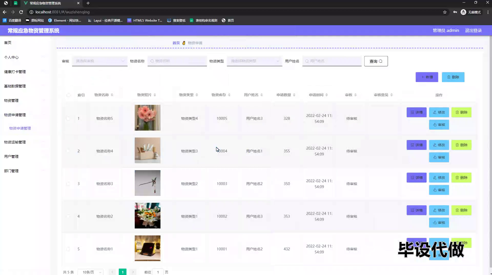The height and width of the screenshot is (275, 492).
Task: Sort by 物资库存 column sort icon
Action: pyautogui.click(x=229, y=95)
